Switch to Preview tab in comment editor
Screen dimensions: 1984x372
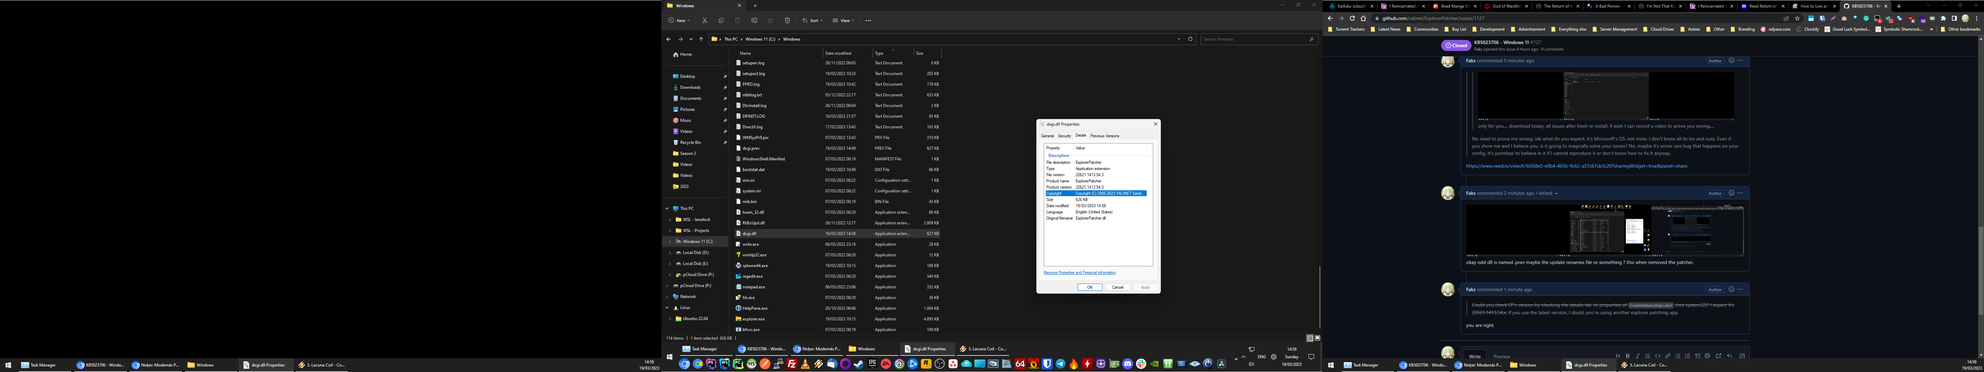[1502, 357]
